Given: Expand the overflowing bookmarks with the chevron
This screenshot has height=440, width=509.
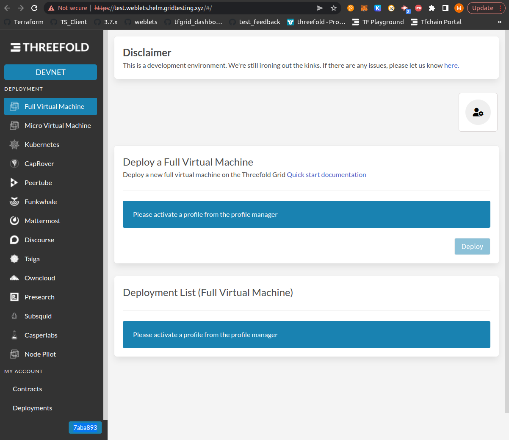Looking at the screenshot, I should coord(499,22).
